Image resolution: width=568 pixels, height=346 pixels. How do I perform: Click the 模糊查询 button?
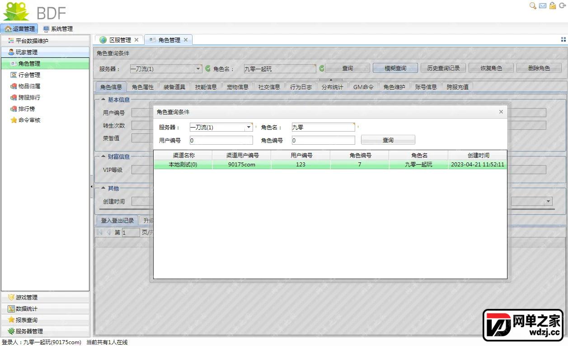pos(395,68)
